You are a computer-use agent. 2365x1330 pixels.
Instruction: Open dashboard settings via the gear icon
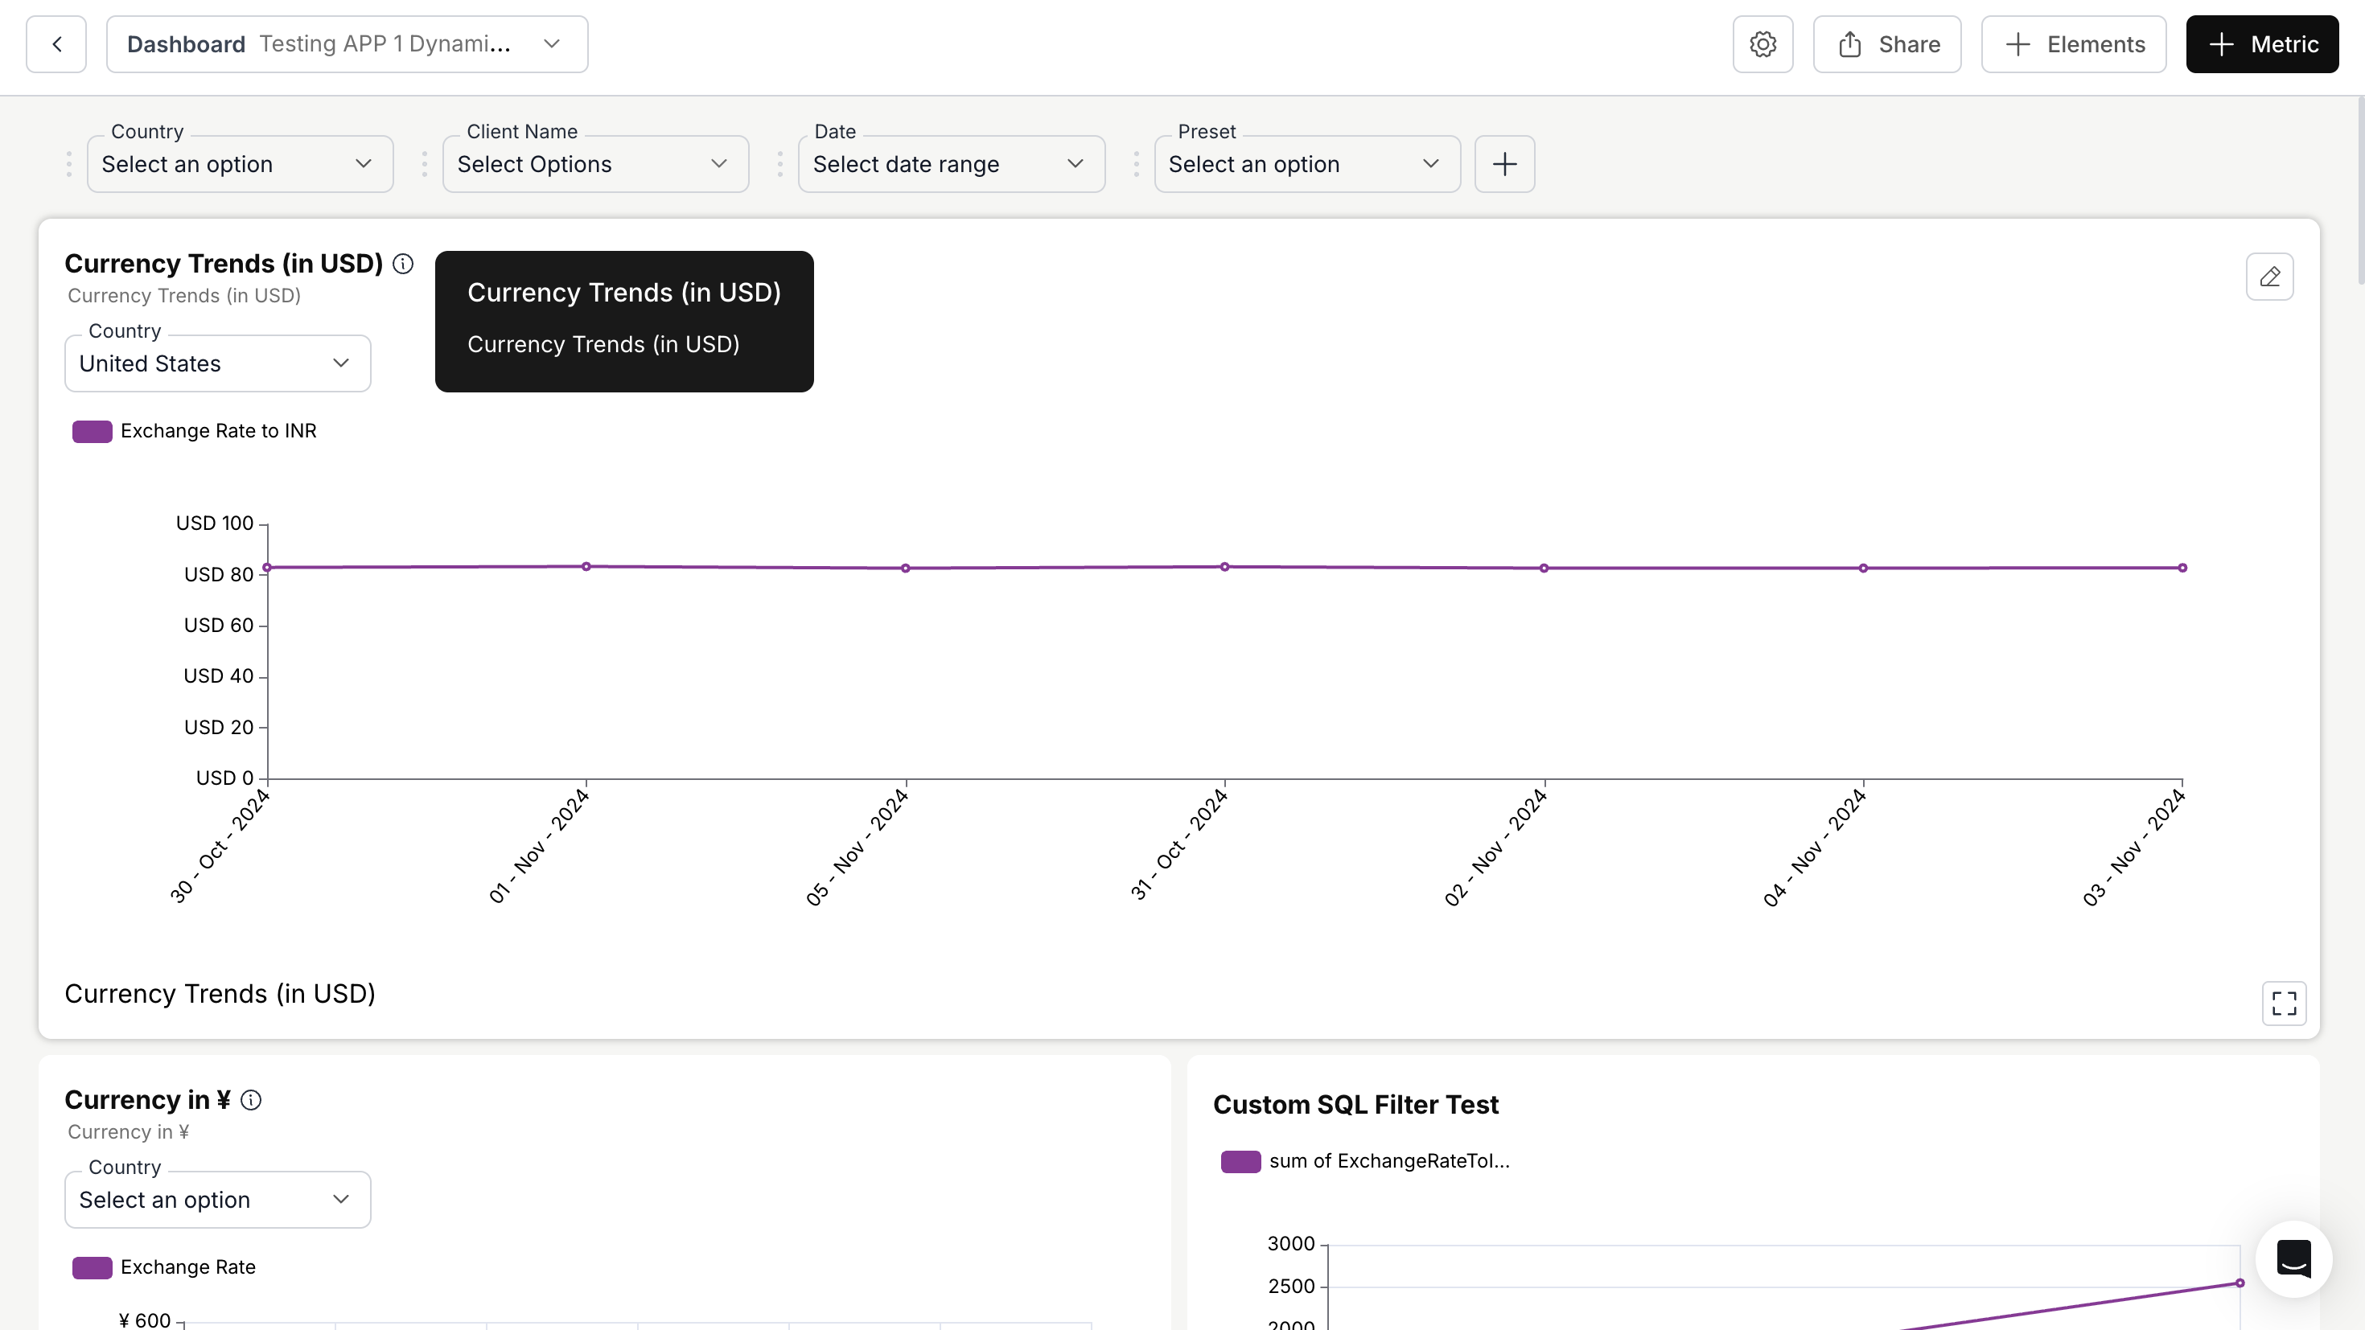(1762, 43)
